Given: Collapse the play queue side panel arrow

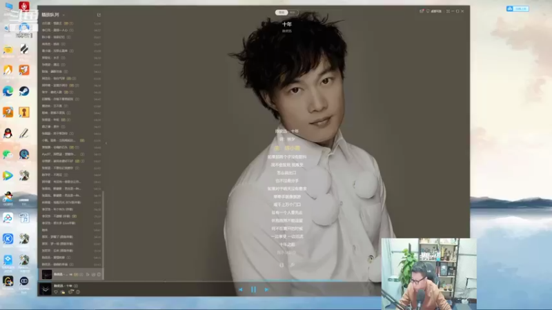Looking at the screenshot, I should [x=106, y=143].
